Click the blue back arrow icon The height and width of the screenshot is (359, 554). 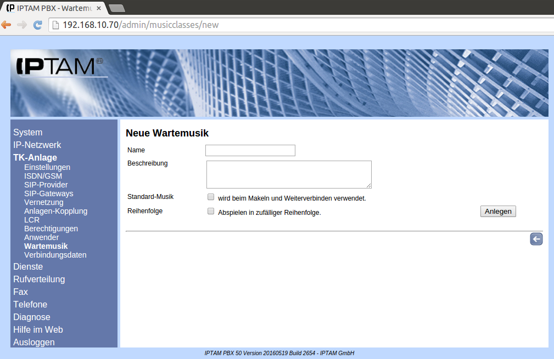coord(536,239)
